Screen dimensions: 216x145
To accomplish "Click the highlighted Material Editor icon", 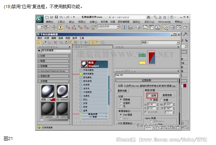I will pos(165,28).
